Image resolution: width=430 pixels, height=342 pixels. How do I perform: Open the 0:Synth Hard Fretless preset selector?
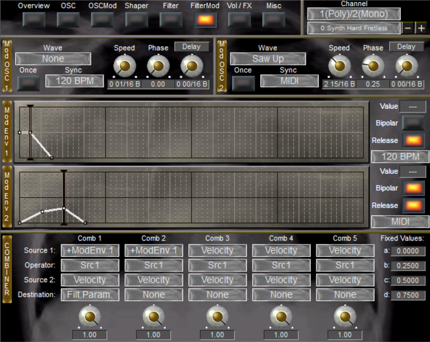tap(354, 28)
